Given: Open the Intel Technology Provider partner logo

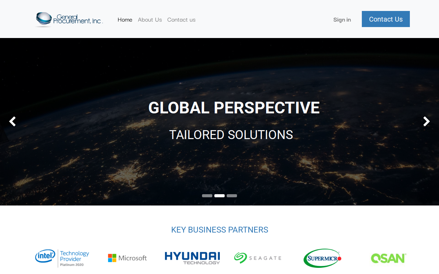Looking at the screenshot, I should [x=62, y=258].
